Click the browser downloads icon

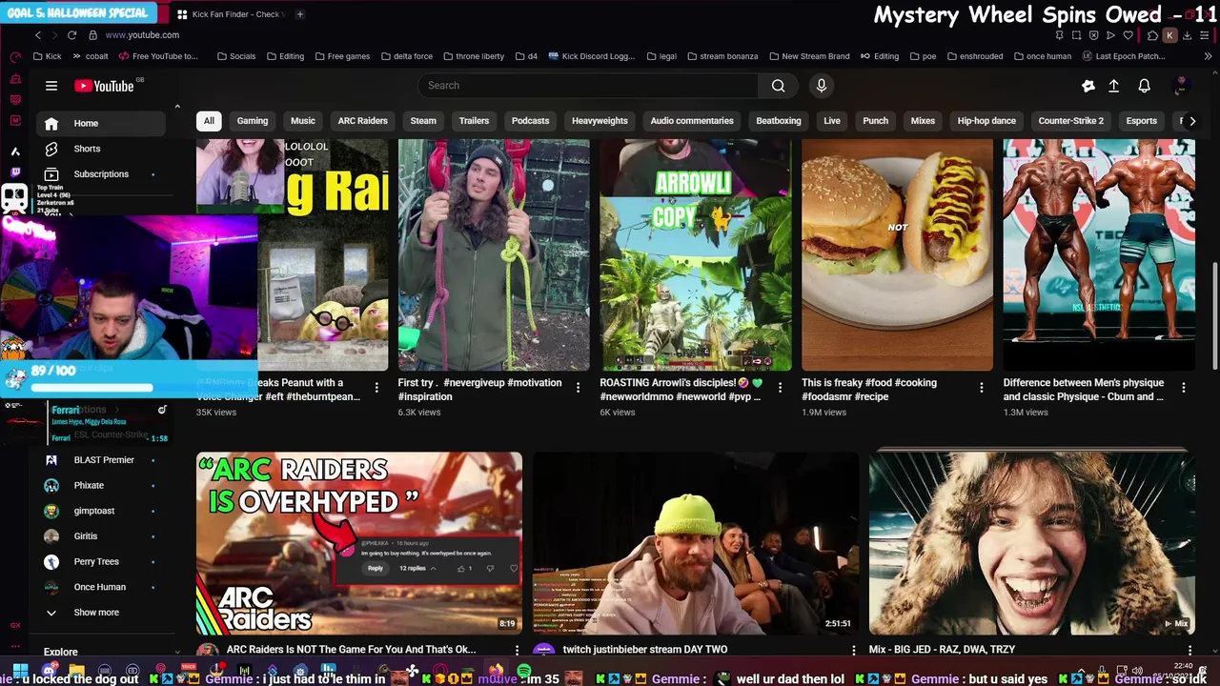[1187, 35]
